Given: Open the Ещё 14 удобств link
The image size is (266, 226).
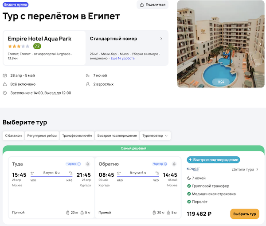Looking at the screenshot, I should click(x=123, y=58).
